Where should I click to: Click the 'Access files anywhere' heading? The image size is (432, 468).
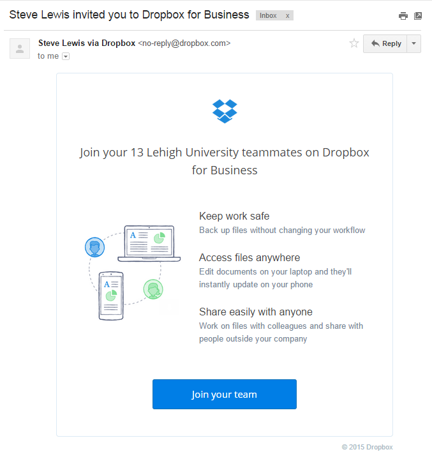(250, 257)
